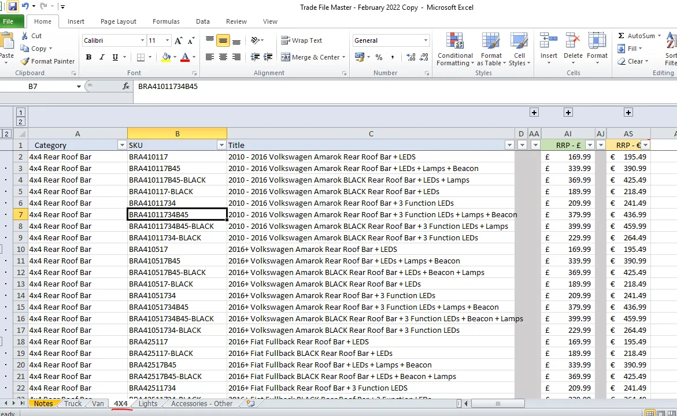The image size is (677, 416).
Task: Align text left
Action: (x=210, y=57)
